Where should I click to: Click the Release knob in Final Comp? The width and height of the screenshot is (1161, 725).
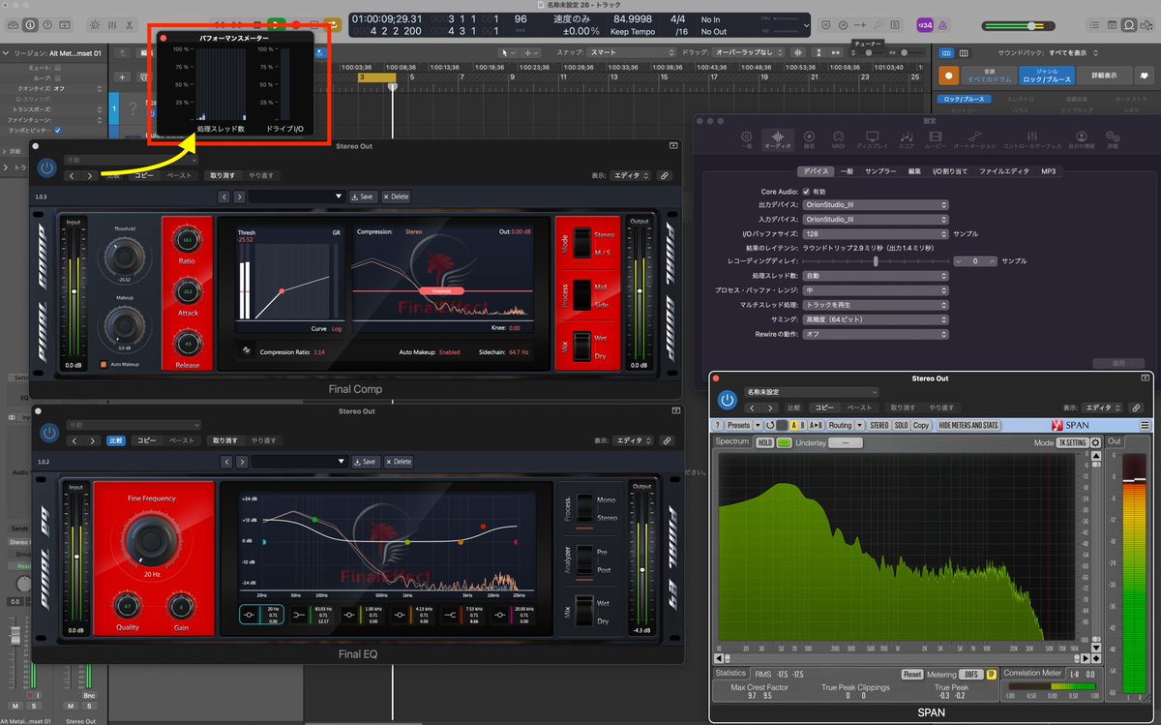[188, 343]
